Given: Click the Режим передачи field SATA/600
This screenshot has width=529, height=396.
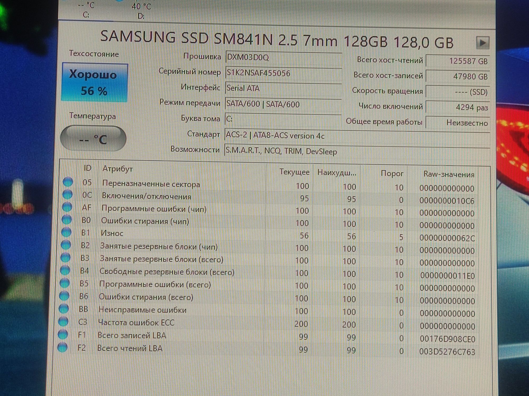Looking at the screenshot, I should point(283,104).
